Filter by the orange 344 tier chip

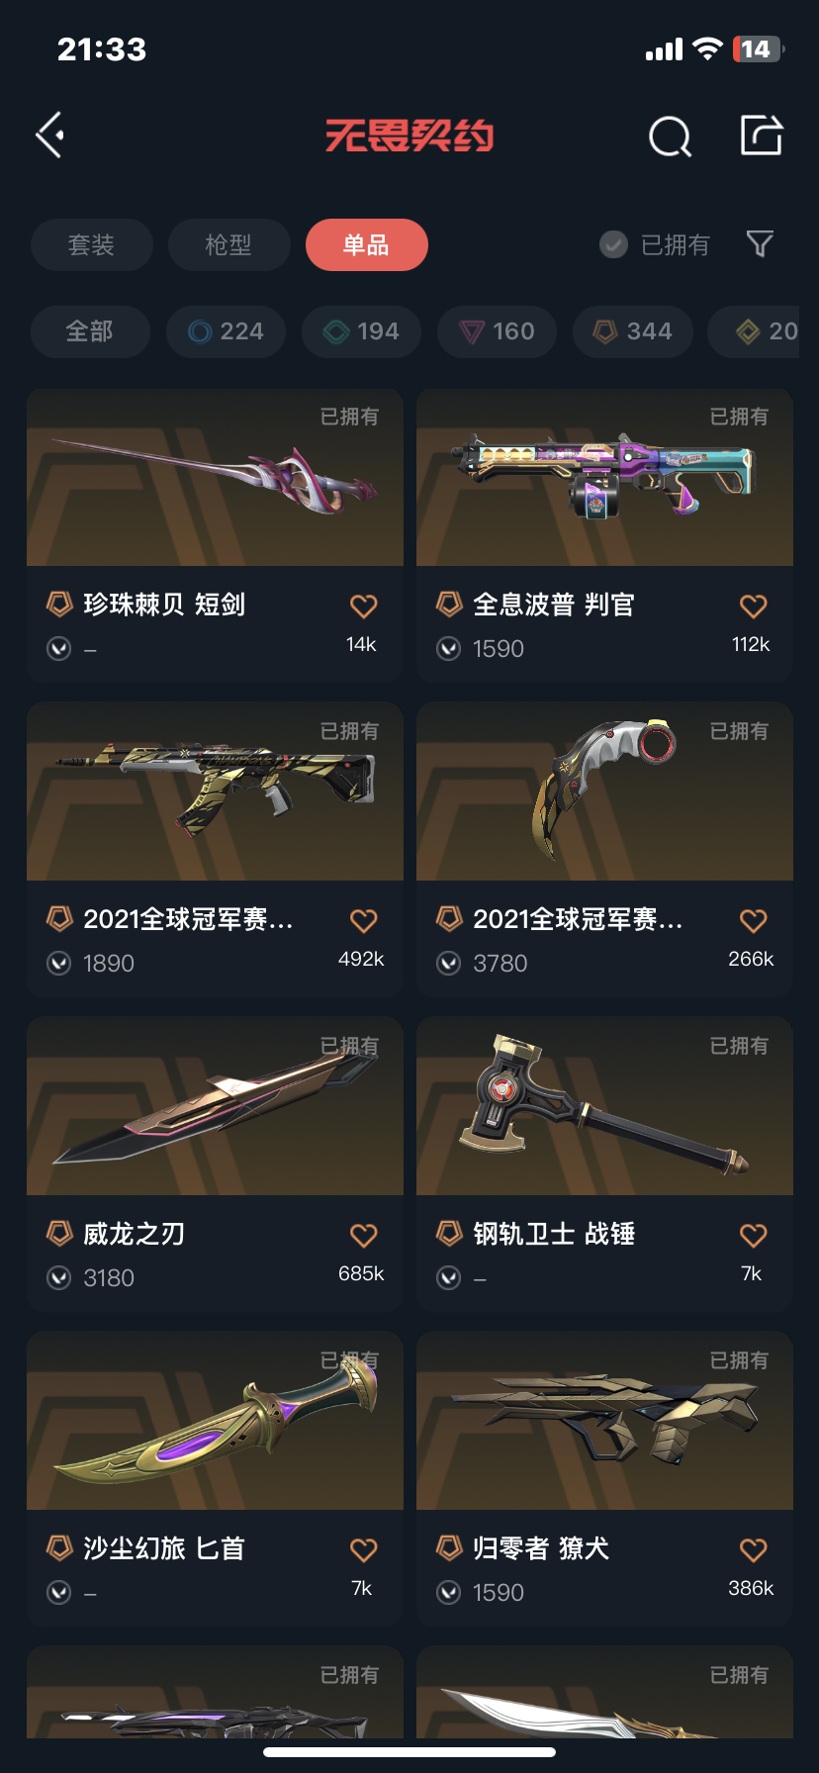point(633,331)
